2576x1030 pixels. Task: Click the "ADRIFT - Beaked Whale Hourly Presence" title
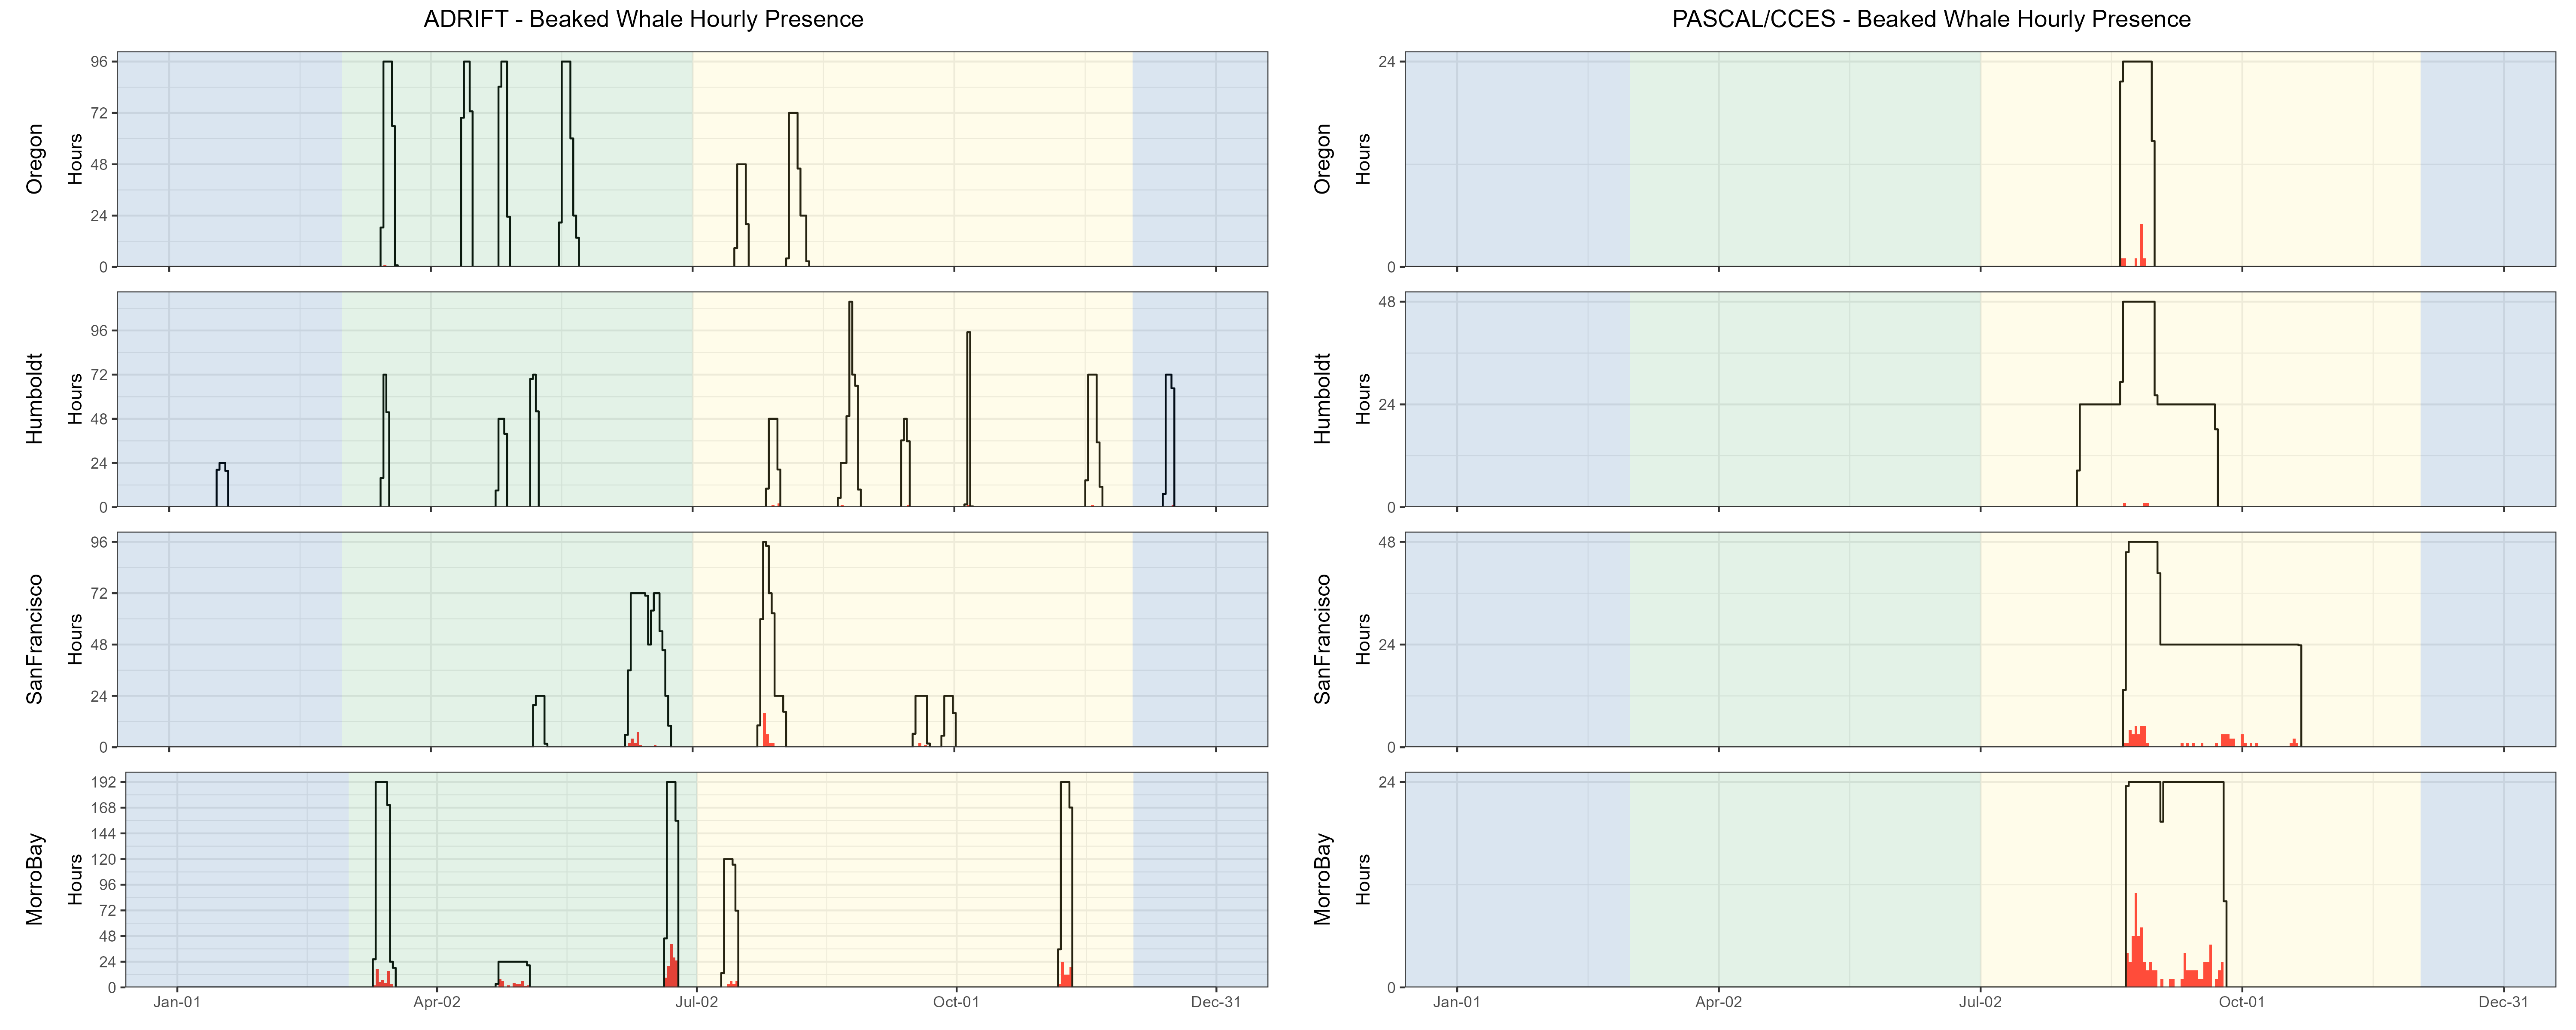point(643,19)
